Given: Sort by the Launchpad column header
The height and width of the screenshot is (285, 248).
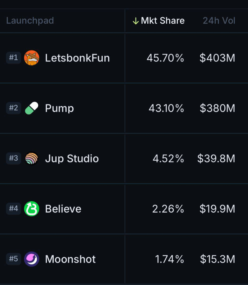Looking at the screenshot, I should coord(30,21).
